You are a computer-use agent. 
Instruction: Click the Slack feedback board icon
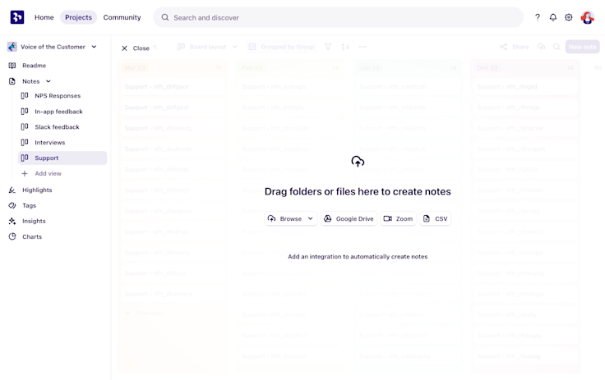25,126
